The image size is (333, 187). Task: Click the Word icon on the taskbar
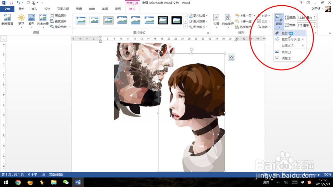(x=78, y=182)
